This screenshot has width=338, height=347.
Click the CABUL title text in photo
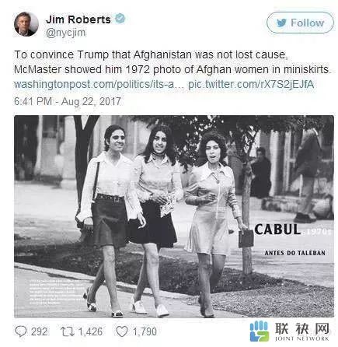click(277, 230)
